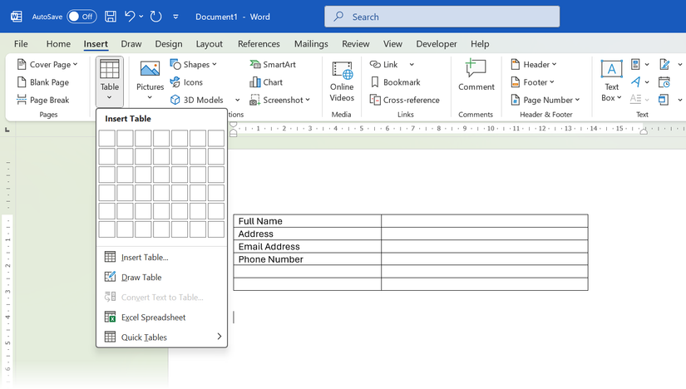Image resolution: width=686 pixels, height=389 pixels.
Task: Switch to the Layout tab
Action: tap(209, 44)
